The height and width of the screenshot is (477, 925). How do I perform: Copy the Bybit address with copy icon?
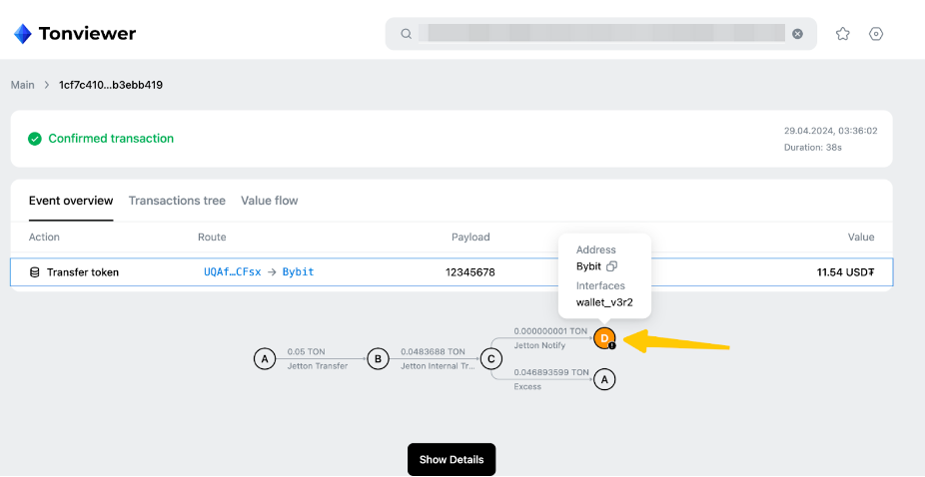coord(612,266)
